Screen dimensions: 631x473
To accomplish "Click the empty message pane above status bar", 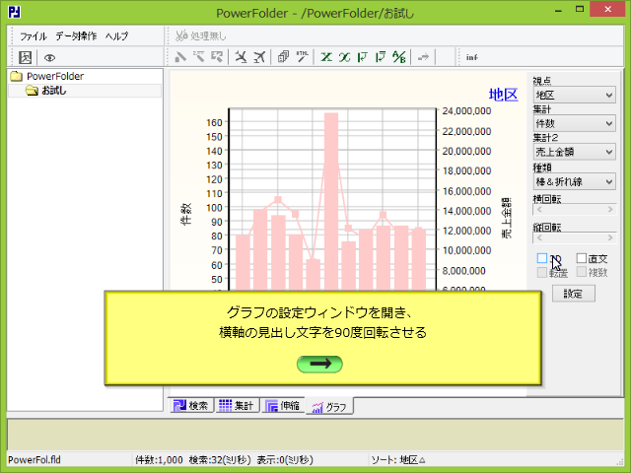I will click(x=315, y=435).
